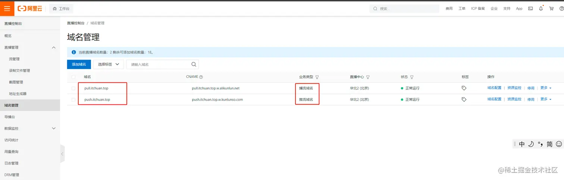Open the shopping cart icon
The width and height of the screenshot is (564, 180).
(x=551, y=9)
